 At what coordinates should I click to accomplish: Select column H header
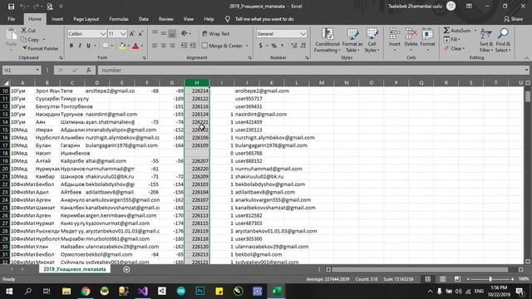[197, 83]
